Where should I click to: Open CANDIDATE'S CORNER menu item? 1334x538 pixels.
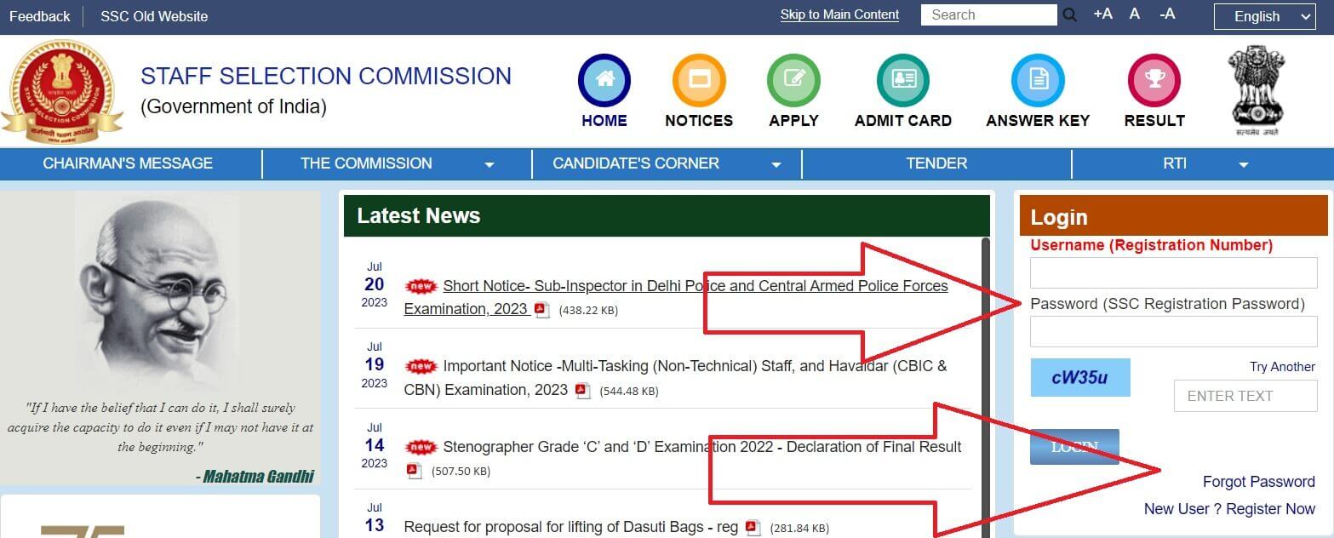pos(636,163)
